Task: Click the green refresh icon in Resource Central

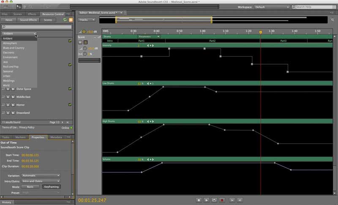Action: click(x=65, y=20)
